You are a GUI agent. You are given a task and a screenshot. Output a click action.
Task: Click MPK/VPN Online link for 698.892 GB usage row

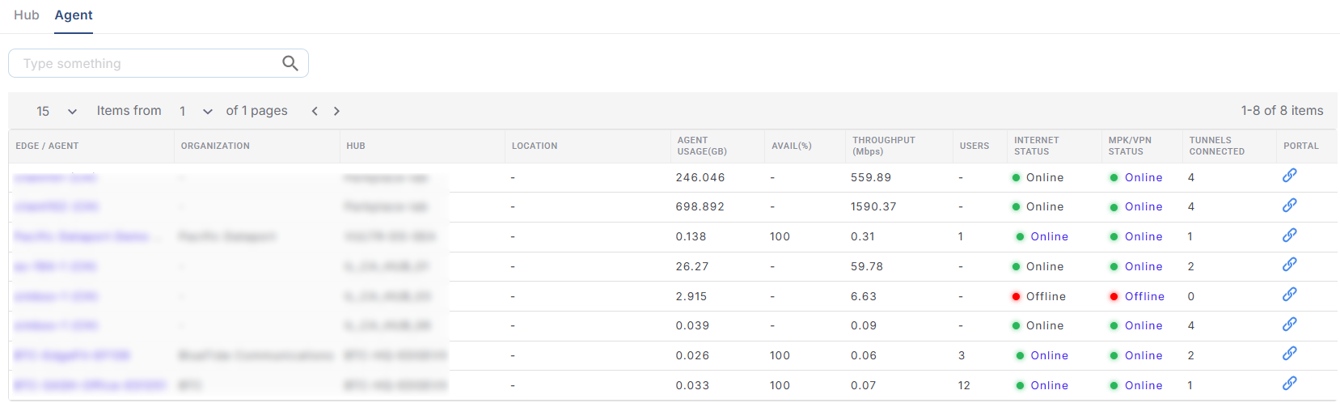tap(1143, 206)
